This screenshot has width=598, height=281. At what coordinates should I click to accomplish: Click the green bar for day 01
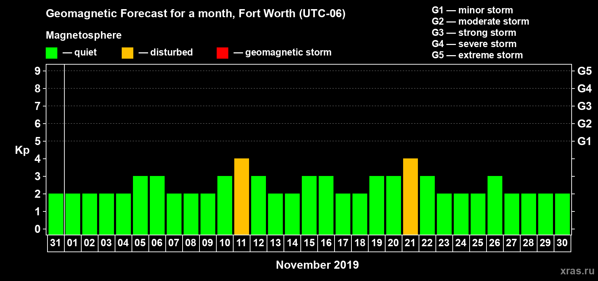[x=73, y=214]
